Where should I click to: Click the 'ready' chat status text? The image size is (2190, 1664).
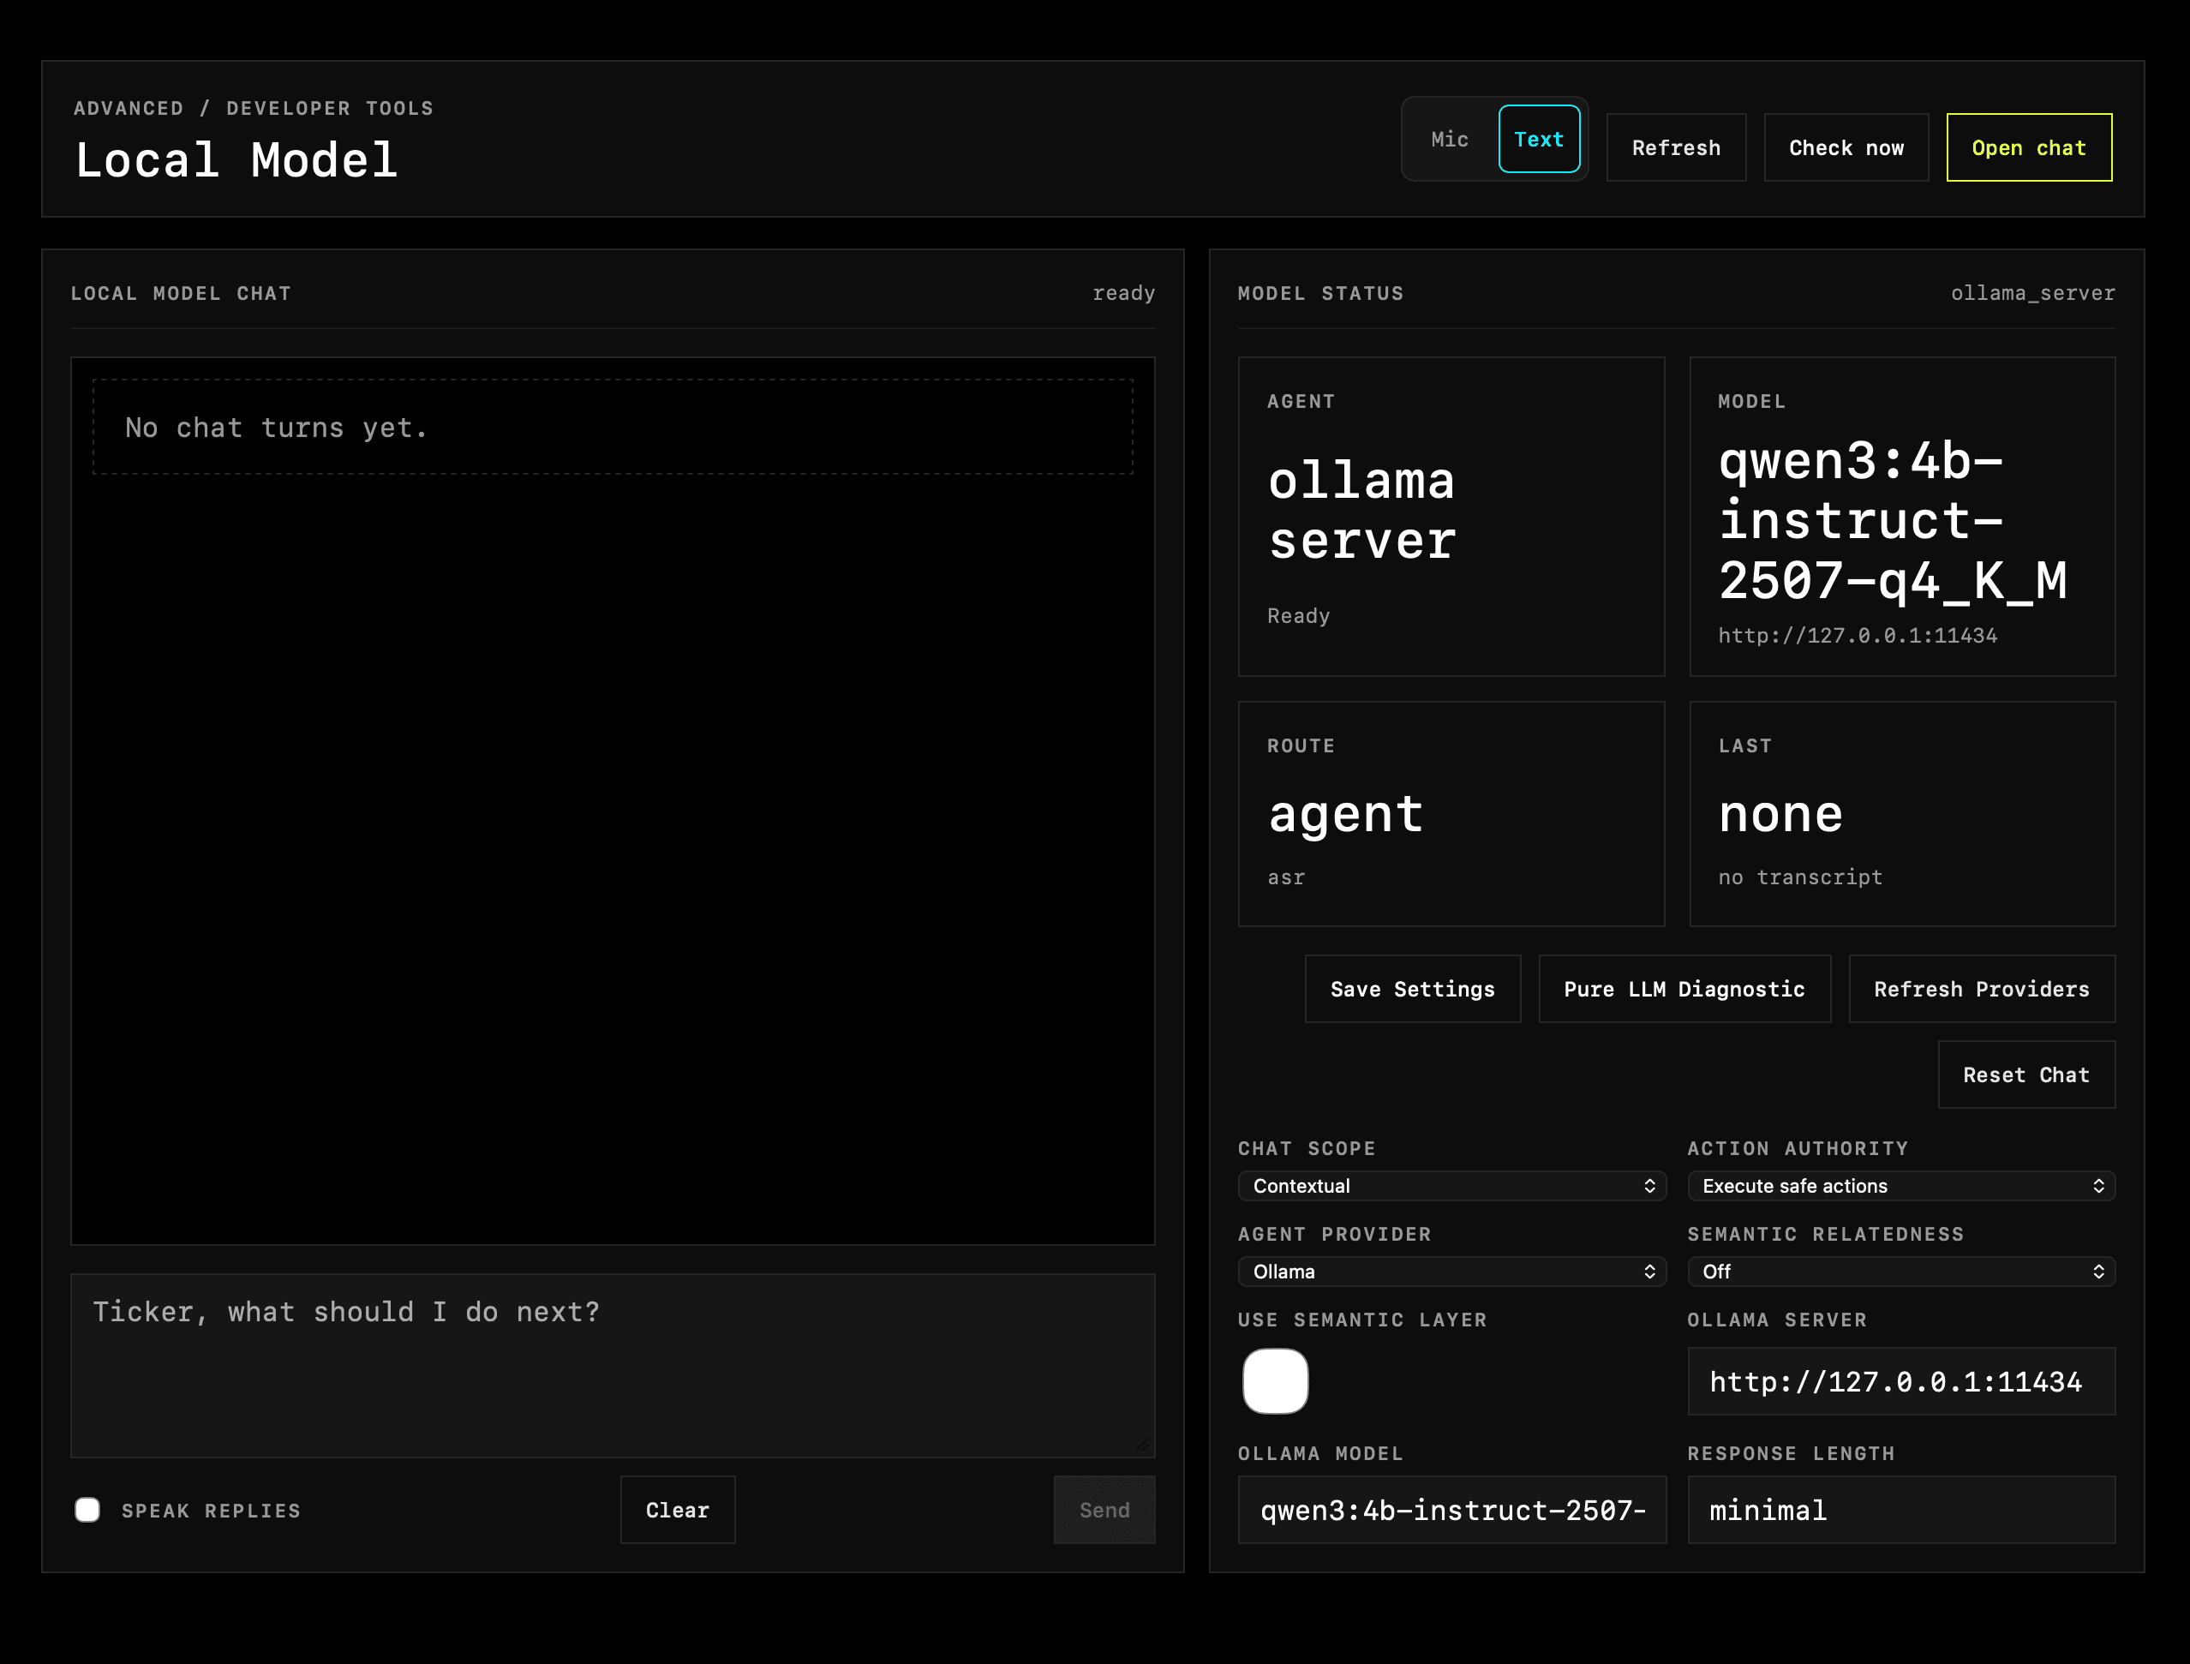pyautogui.click(x=1123, y=293)
